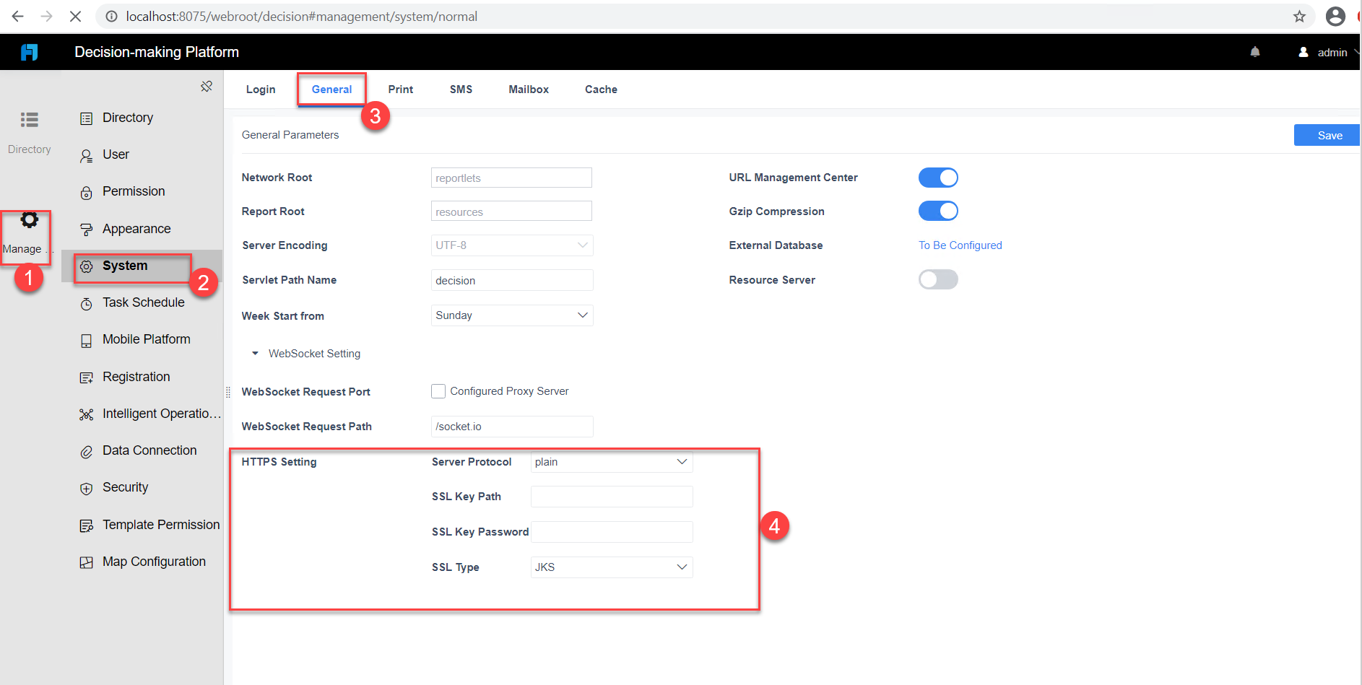Image resolution: width=1362 pixels, height=685 pixels.
Task: Open Manage gear icon in left rail
Action: pyautogui.click(x=30, y=220)
